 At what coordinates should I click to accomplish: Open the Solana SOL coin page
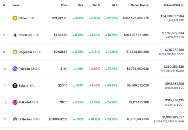tap(27, 86)
